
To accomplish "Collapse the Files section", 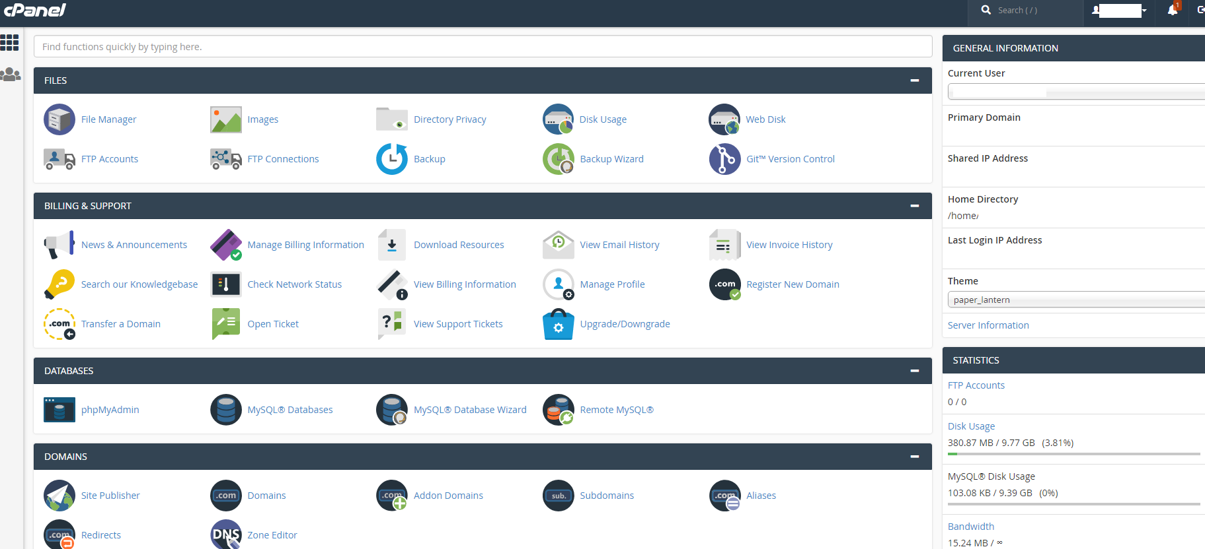I will tap(915, 81).
